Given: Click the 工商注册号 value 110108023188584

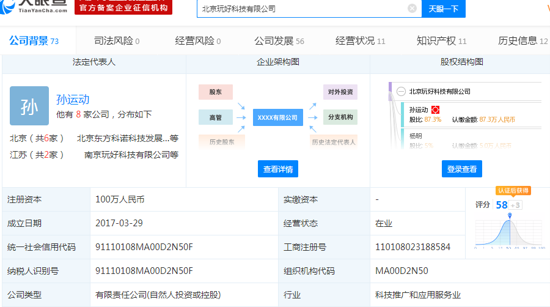Looking at the screenshot, I should point(413,247).
